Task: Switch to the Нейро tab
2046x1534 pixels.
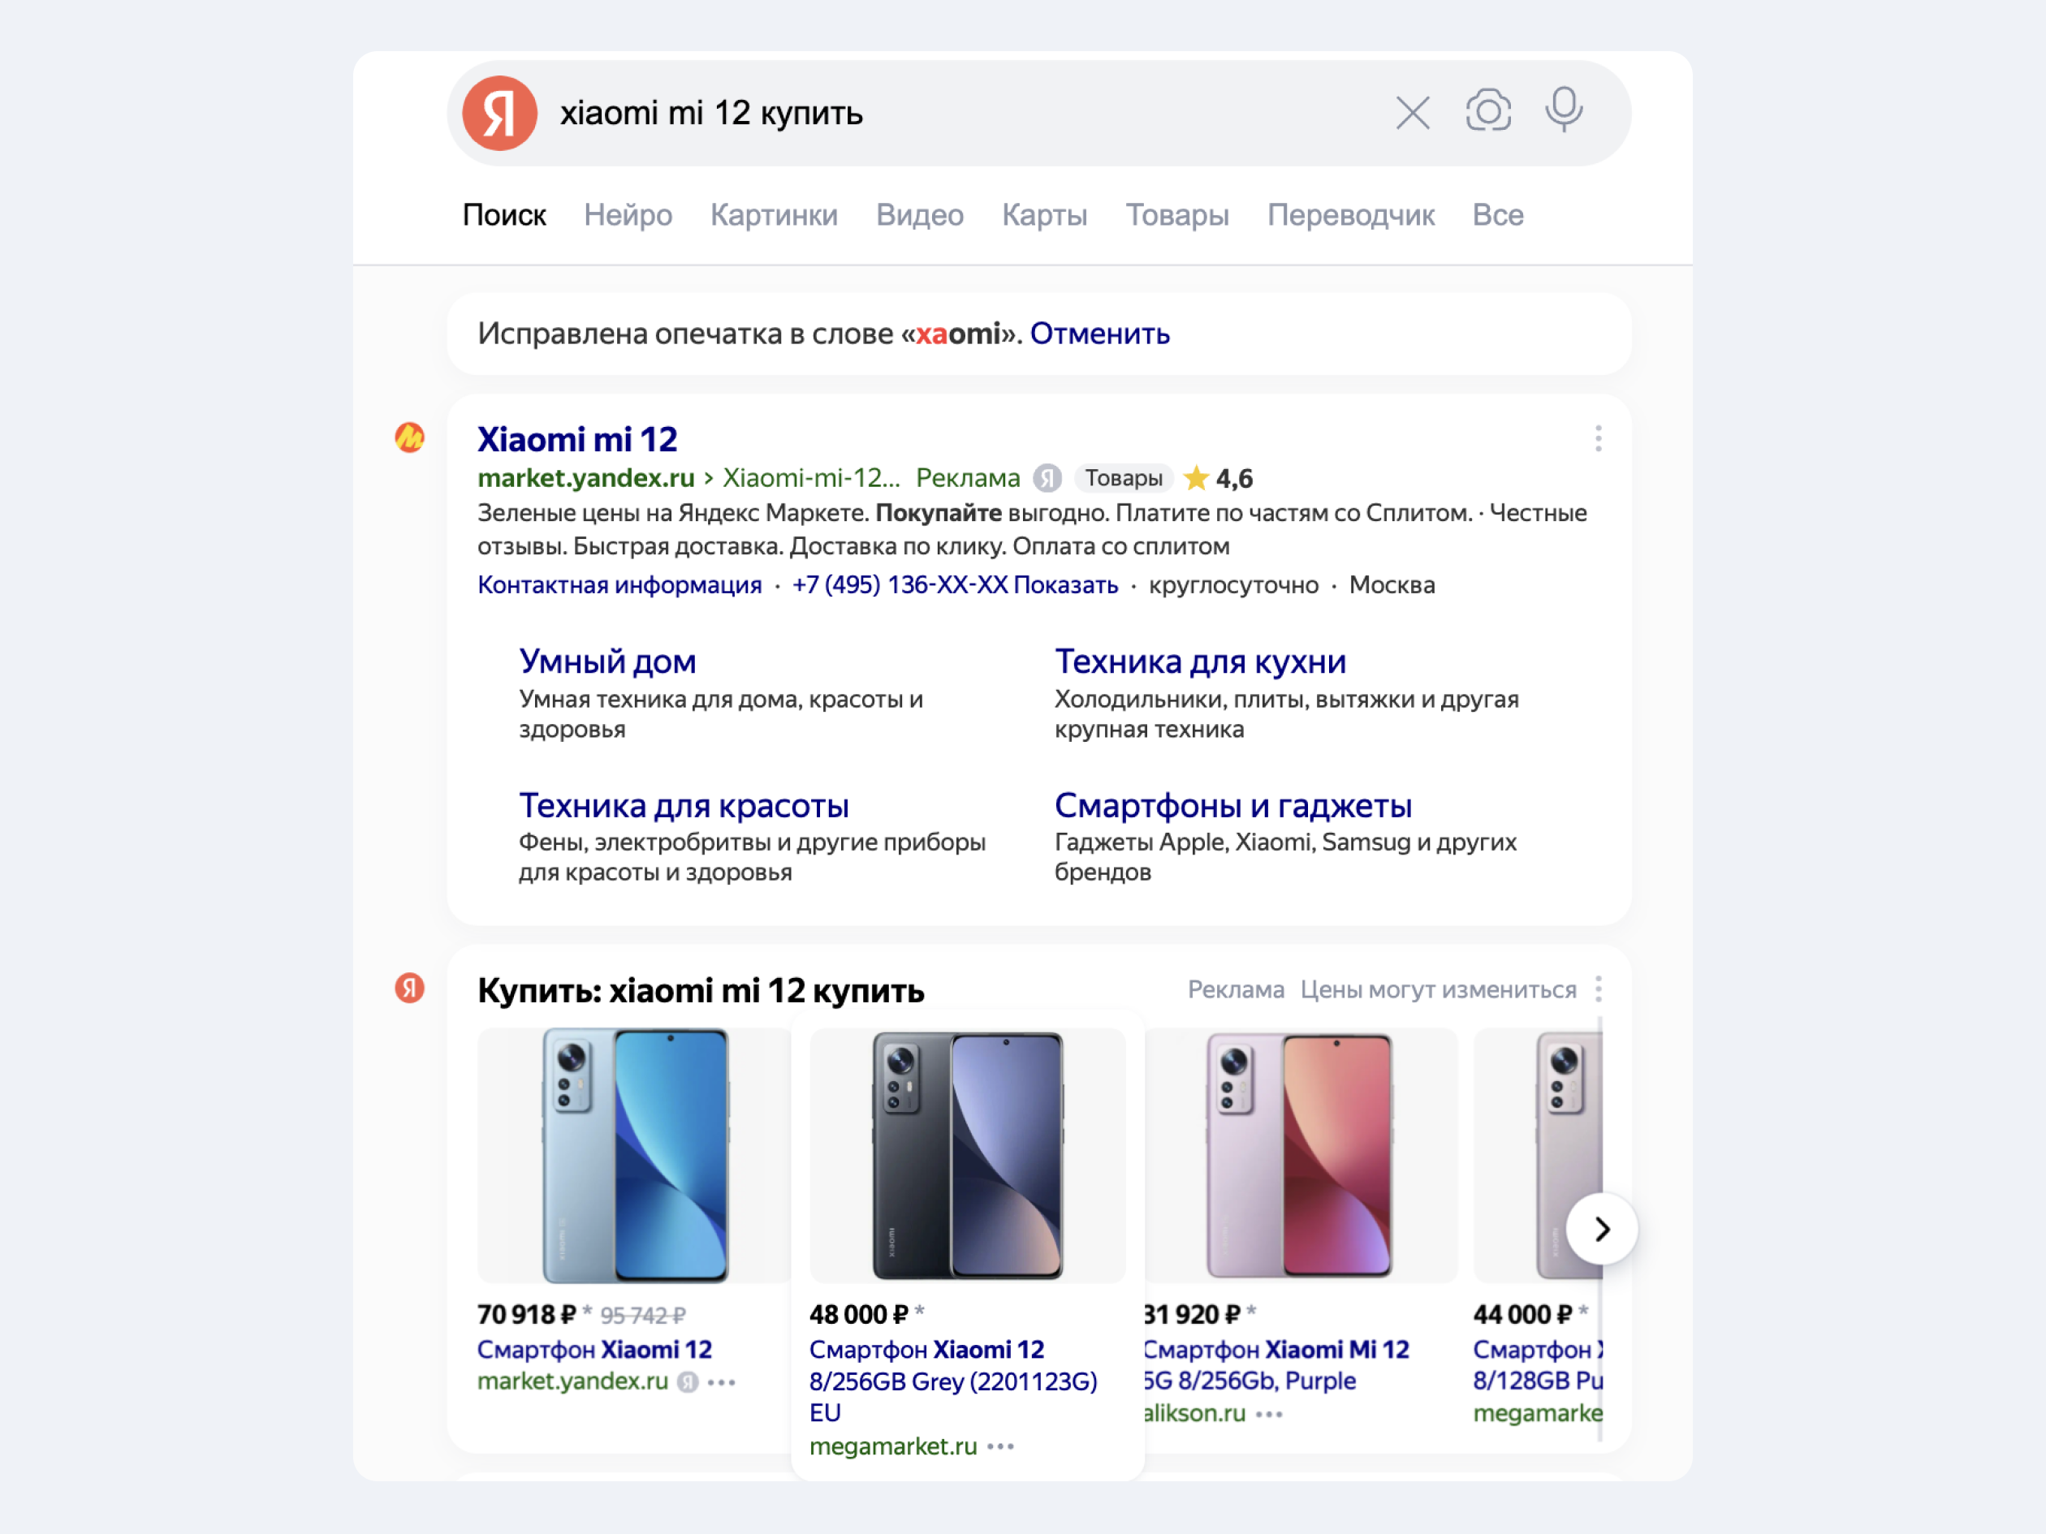Action: (x=628, y=214)
